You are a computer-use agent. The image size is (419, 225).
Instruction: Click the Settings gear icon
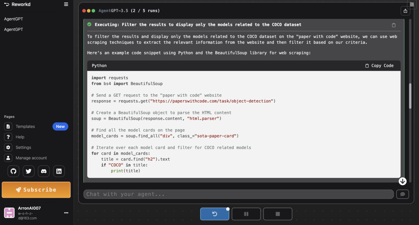click(x=8, y=147)
